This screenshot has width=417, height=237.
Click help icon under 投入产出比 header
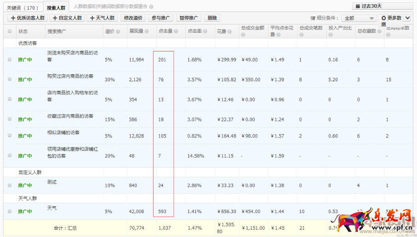(x=330, y=35)
